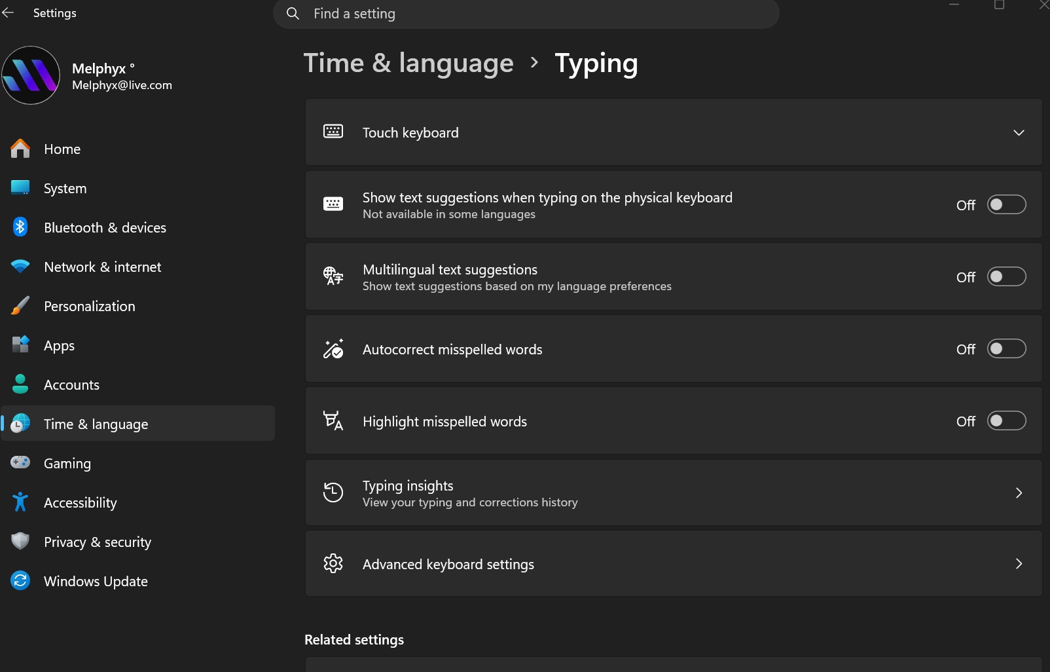Click the Windows Update sync icon

click(20, 580)
